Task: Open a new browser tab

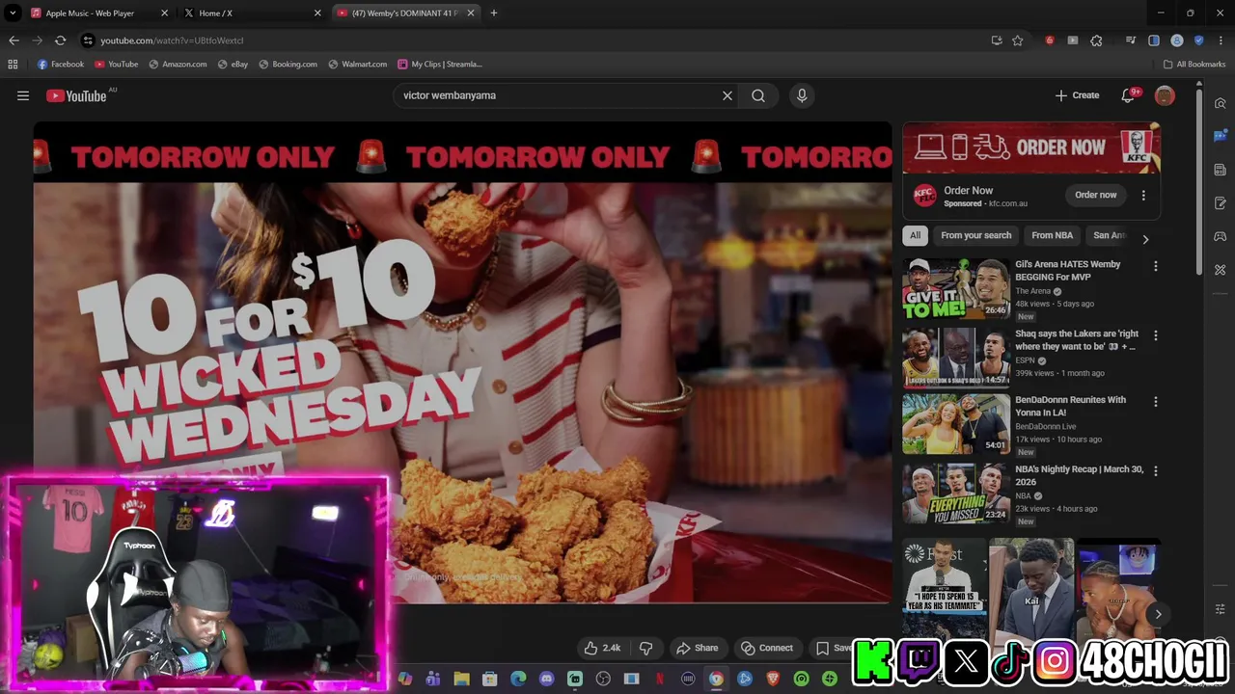Action: click(x=494, y=13)
